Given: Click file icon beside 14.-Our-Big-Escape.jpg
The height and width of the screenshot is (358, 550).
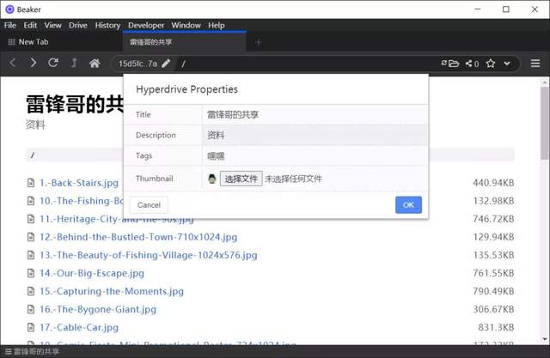Looking at the screenshot, I should click(x=31, y=273).
